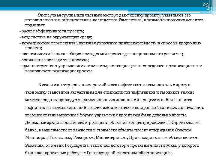216x162 pixels.
Task: Click the line starting 'Денежные средства для вновь'
Action: pyautogui.click(x=112, y=123)
